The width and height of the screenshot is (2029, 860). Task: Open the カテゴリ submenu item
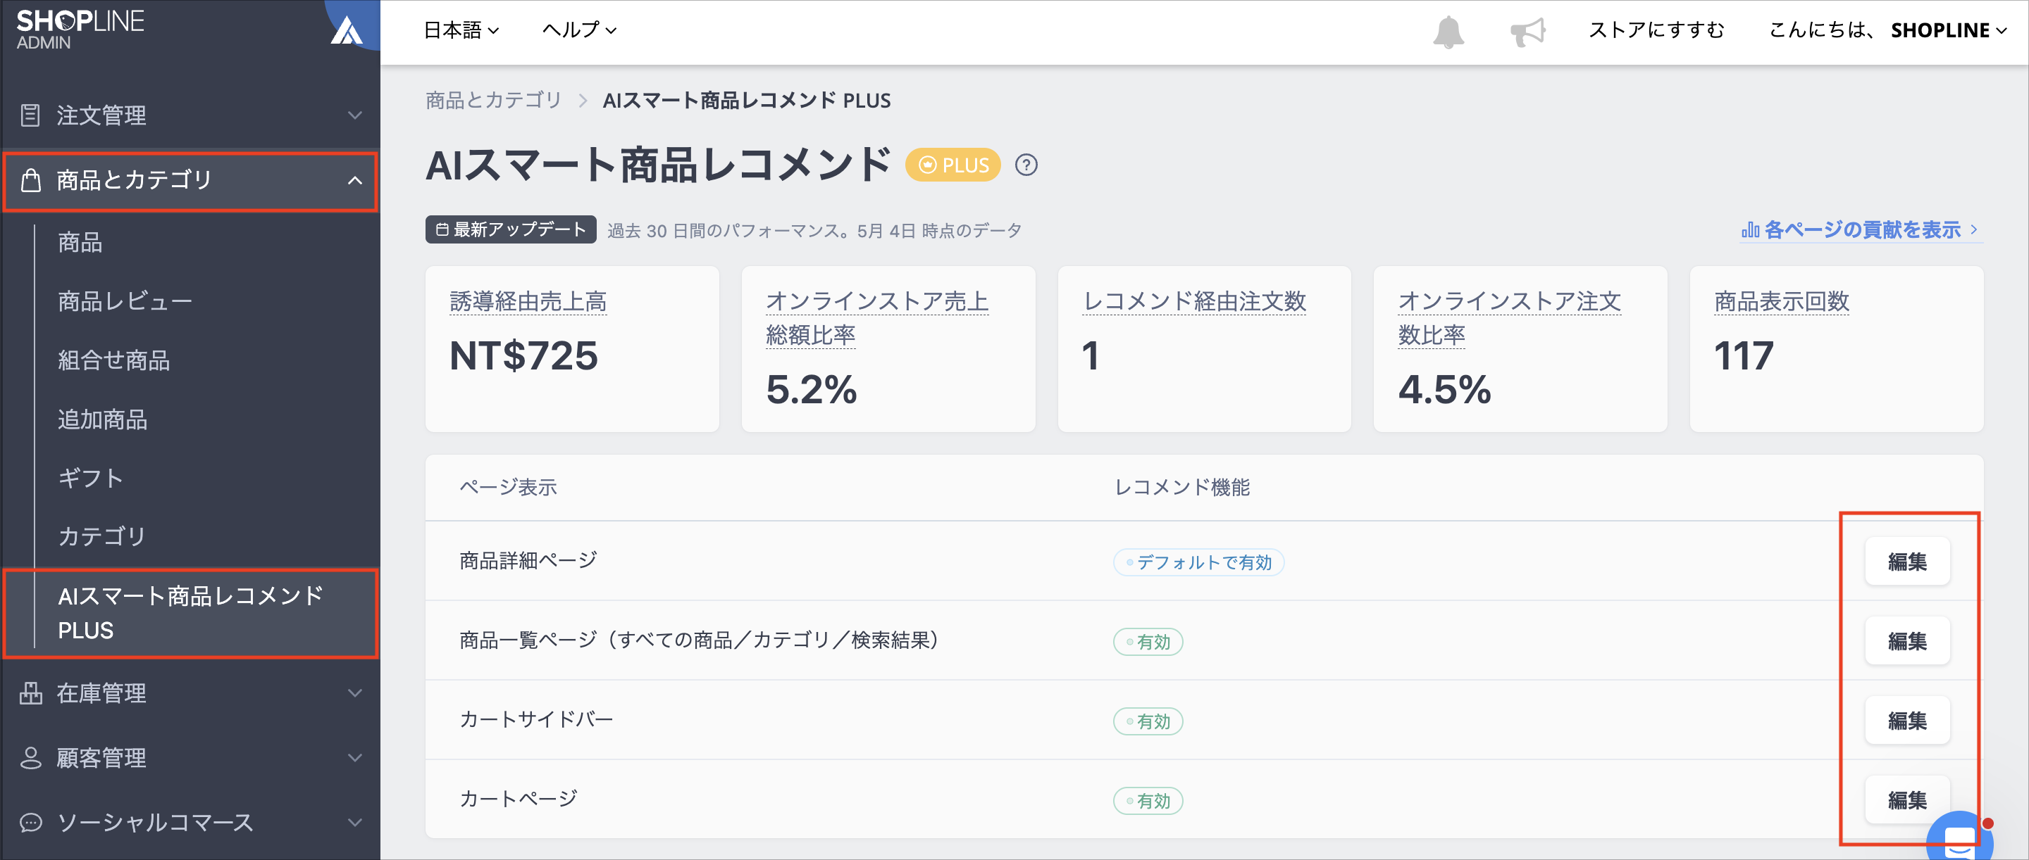point(102,536)
